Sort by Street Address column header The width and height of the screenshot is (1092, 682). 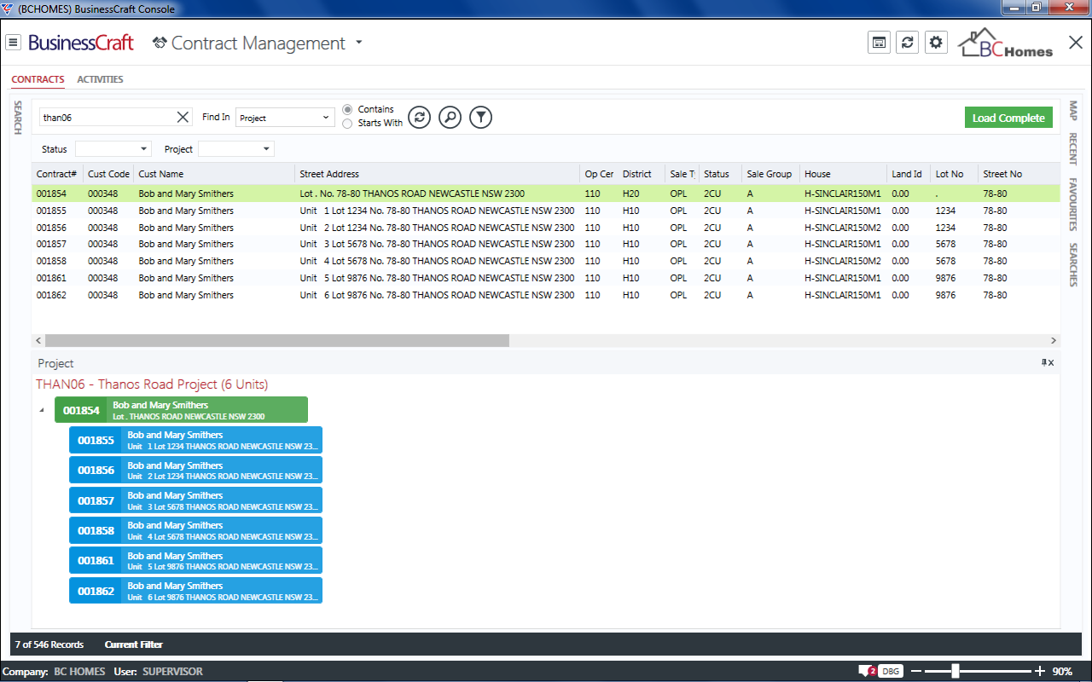click(x=438, y=174)
